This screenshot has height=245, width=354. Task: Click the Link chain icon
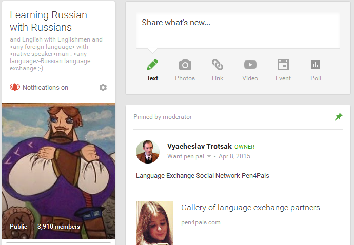coord(218,65)
